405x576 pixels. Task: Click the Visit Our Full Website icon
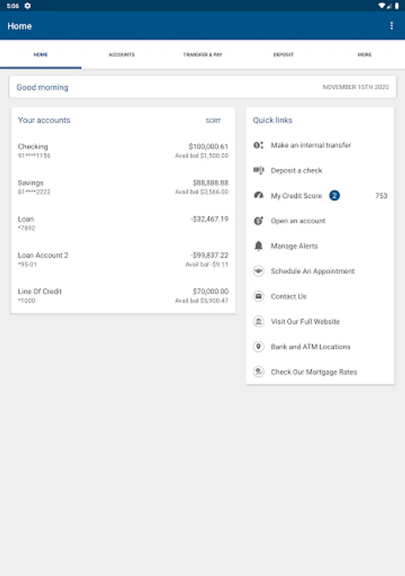coord(258,321)
